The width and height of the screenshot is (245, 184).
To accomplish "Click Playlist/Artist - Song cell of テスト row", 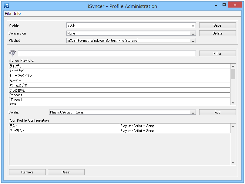I will [x=175, y=126].
